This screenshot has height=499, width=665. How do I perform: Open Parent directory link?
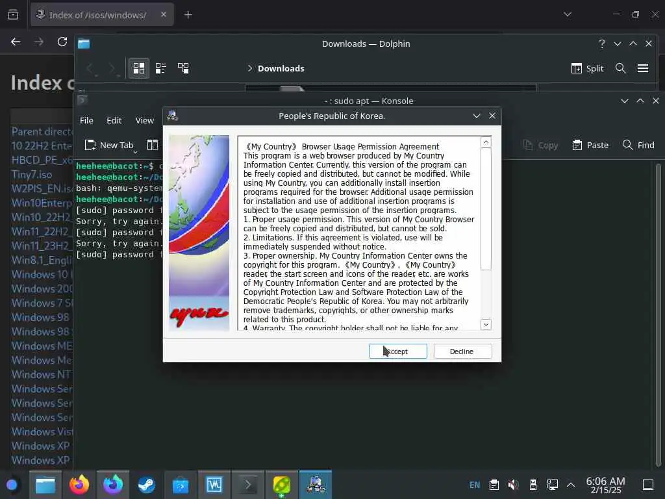(42, 131)
